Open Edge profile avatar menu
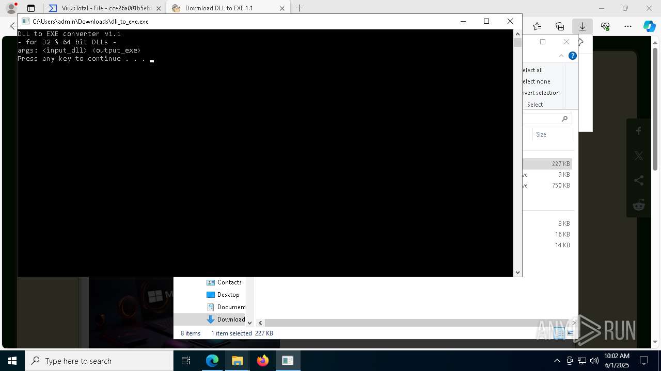Screen dimensions: 661x371 point(11,8)
